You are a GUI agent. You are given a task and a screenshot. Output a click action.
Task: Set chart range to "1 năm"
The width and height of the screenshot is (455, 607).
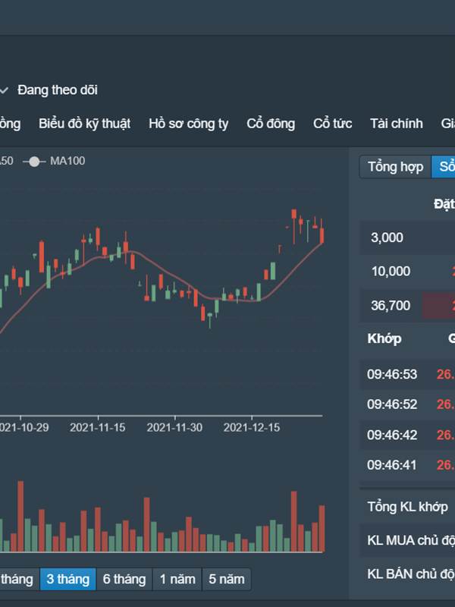coord(177,580)
